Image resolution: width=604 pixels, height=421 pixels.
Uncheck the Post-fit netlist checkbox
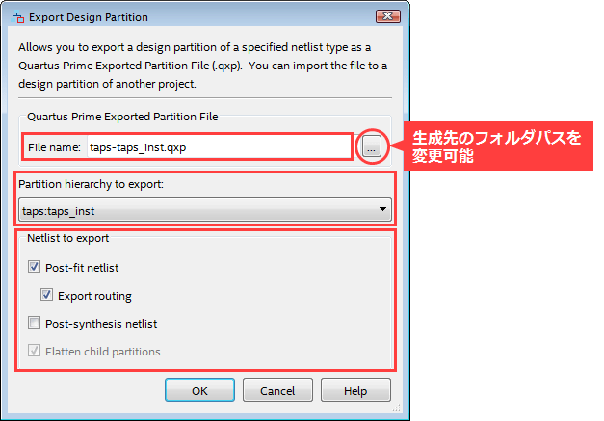click(x=36, y=268)
